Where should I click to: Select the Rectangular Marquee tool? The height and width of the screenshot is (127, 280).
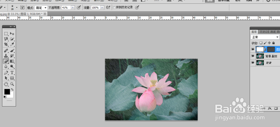click(6, 33)
